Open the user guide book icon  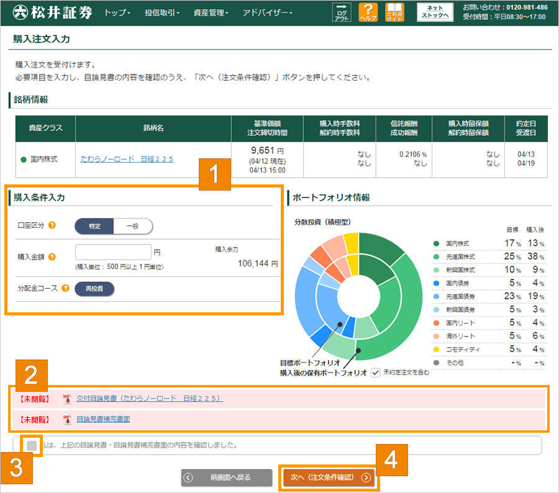pos(394,12)
